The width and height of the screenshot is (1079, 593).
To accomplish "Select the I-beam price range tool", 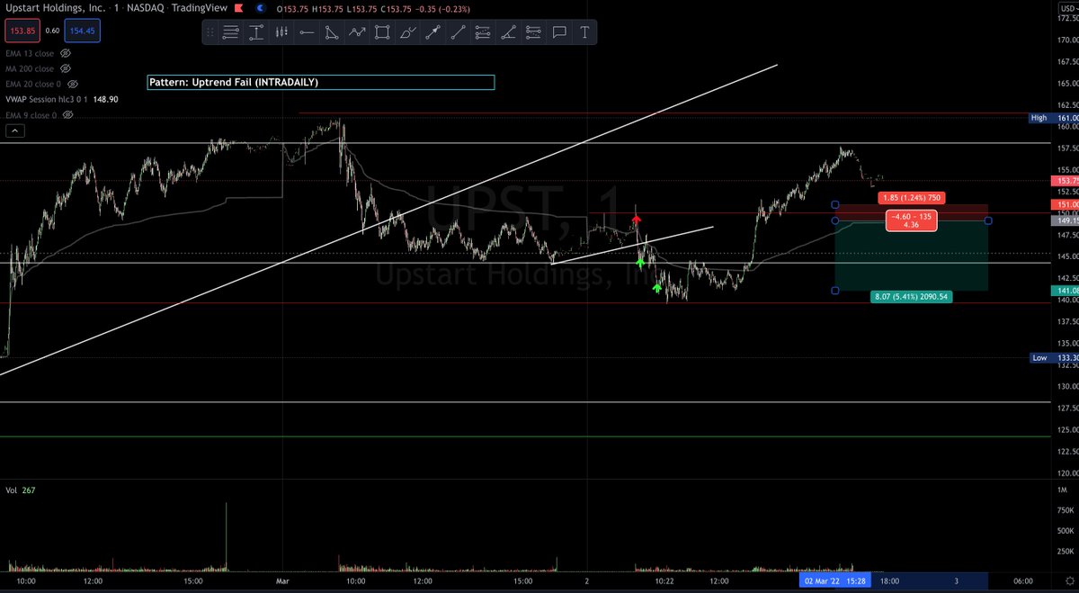I will [256, 32].
